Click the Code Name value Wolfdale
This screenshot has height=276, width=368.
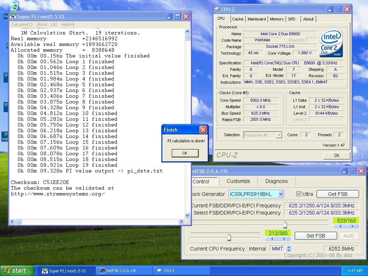click(x=262, y=40)
